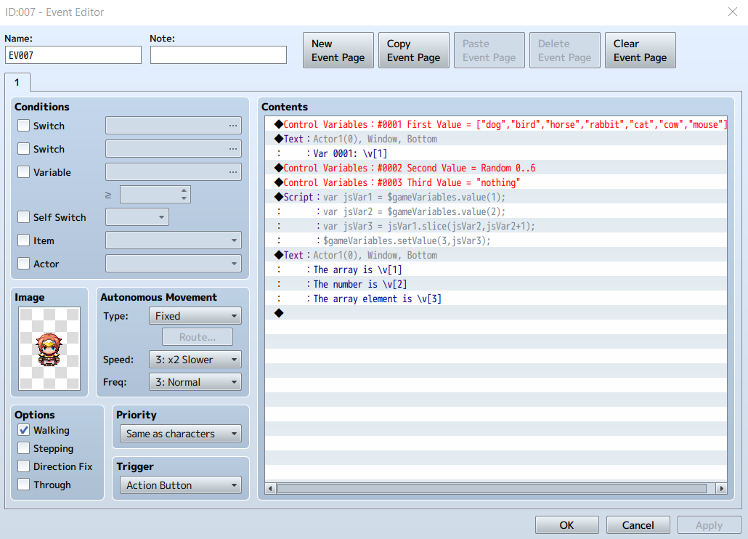This screenshot has width=748, height=539.
Task: Enable the Stepping option
Action: coord(23,448)
